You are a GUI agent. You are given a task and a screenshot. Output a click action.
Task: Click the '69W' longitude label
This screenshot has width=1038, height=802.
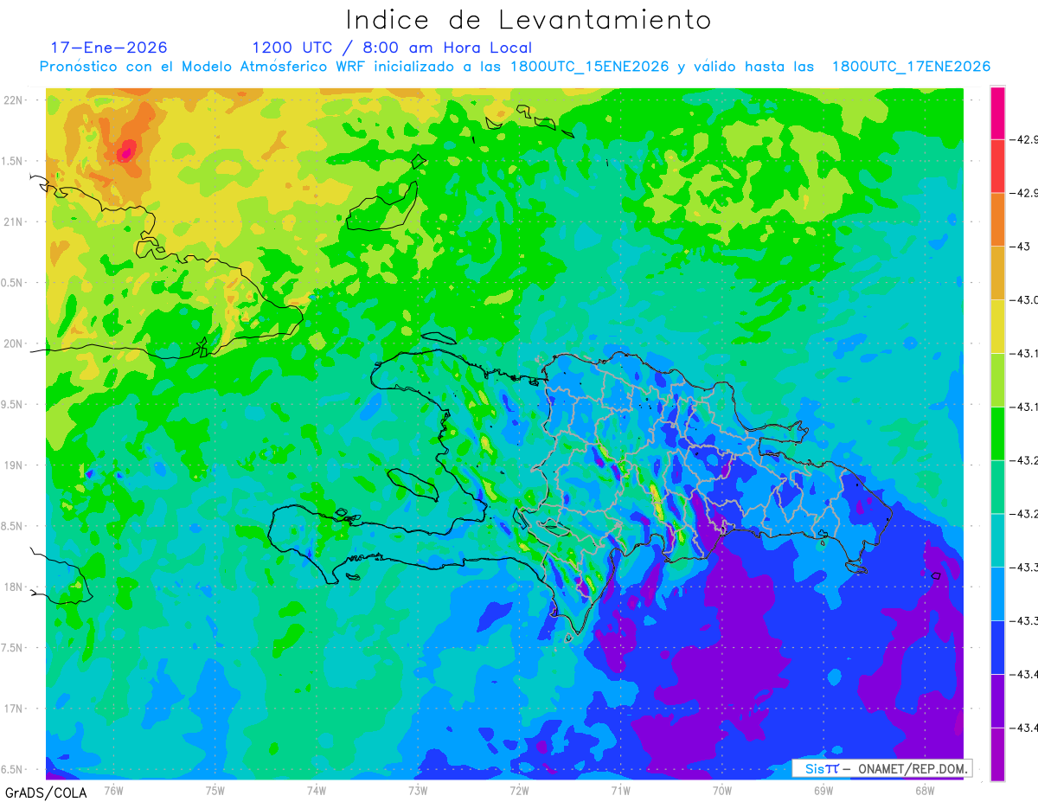click(x=823, y=789)
